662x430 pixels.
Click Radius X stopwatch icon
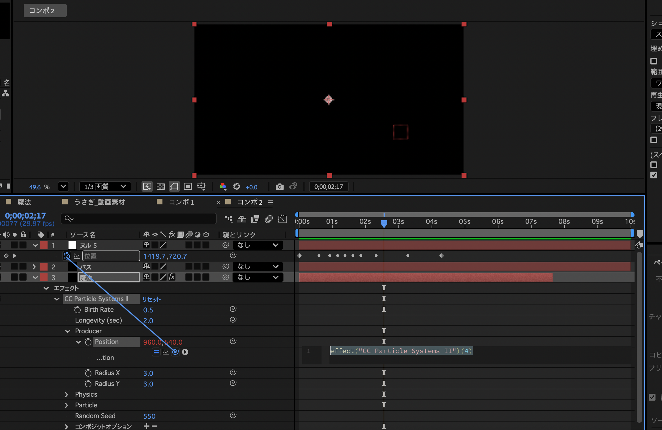click(x=88, y=373)
